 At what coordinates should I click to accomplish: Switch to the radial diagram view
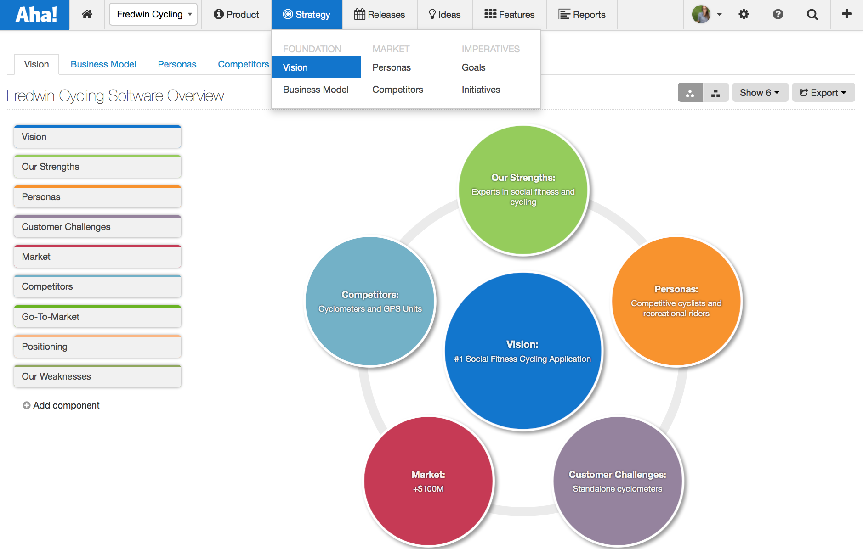click(x=690, y=92)
